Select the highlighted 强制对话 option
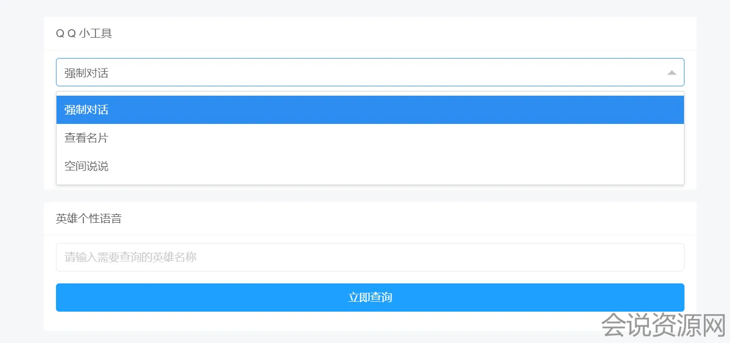The height and width of the screenshot is (343, 730). pyautogui.click(x=86, y=110)
